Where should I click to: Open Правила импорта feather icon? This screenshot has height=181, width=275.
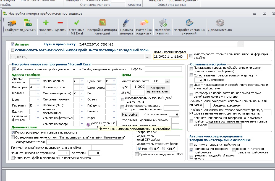[x=126, y=23]
